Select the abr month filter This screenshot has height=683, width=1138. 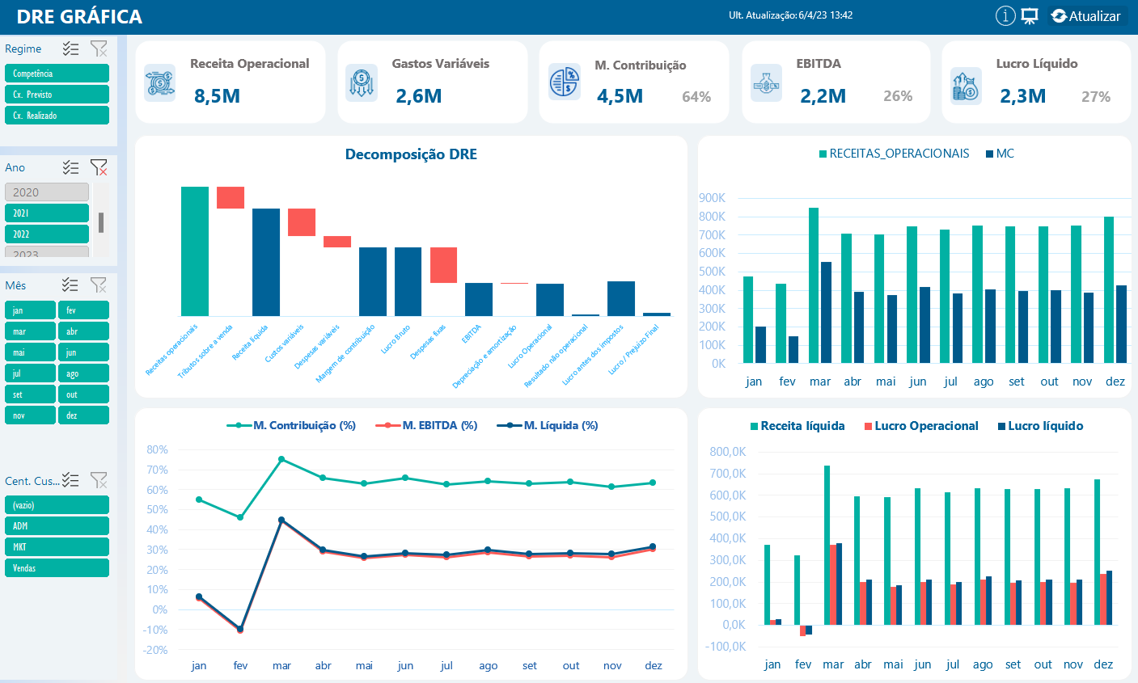pos(83,331)
